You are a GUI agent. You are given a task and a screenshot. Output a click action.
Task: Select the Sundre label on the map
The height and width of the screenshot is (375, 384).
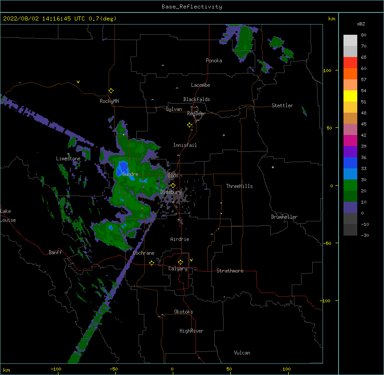[130, 174]
